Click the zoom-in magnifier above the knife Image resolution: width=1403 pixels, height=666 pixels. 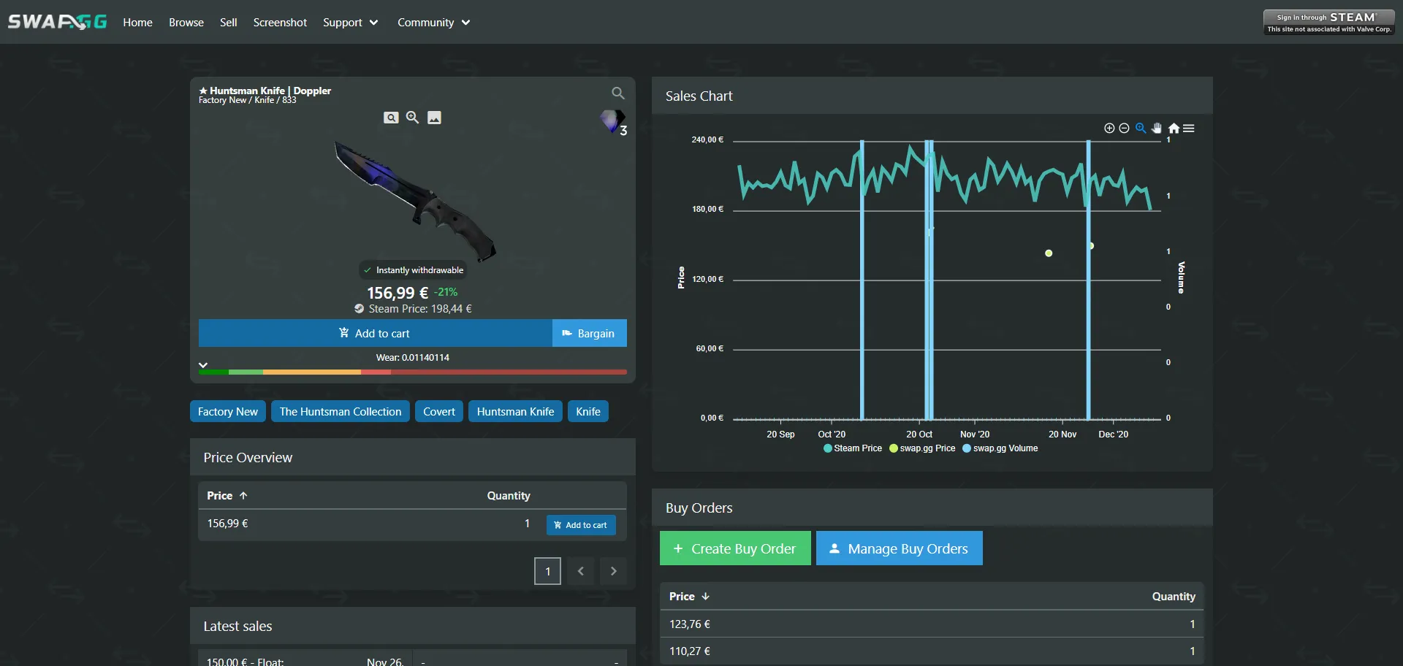coord(412,118)
